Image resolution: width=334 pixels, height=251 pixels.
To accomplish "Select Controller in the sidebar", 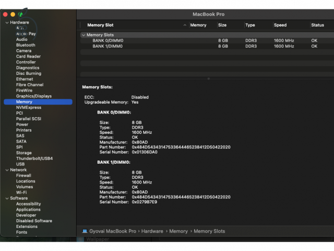I will click(x=26, y=62).
